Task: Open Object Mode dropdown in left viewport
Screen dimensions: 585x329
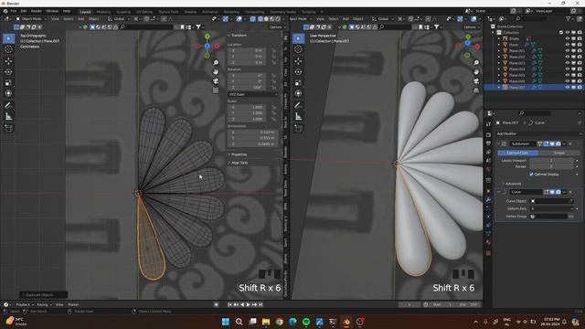Action: (31, 18)
